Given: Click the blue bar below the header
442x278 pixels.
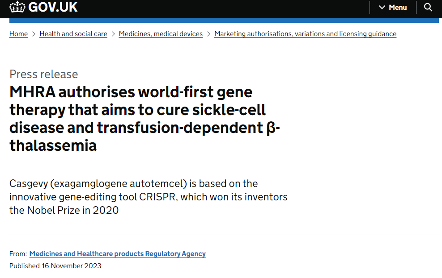Looking at the screenshot, I should (224, 20).
